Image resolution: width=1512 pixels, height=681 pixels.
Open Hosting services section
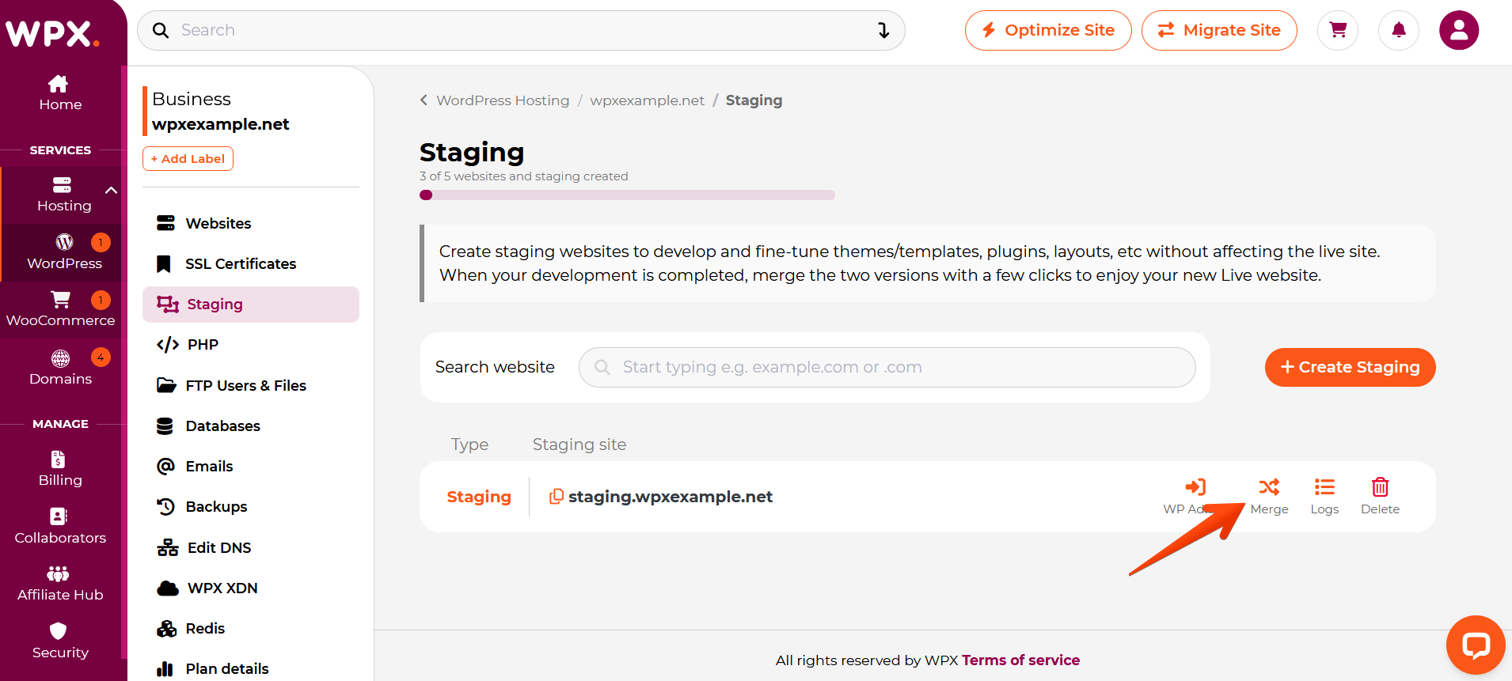(x=64, y=195)
